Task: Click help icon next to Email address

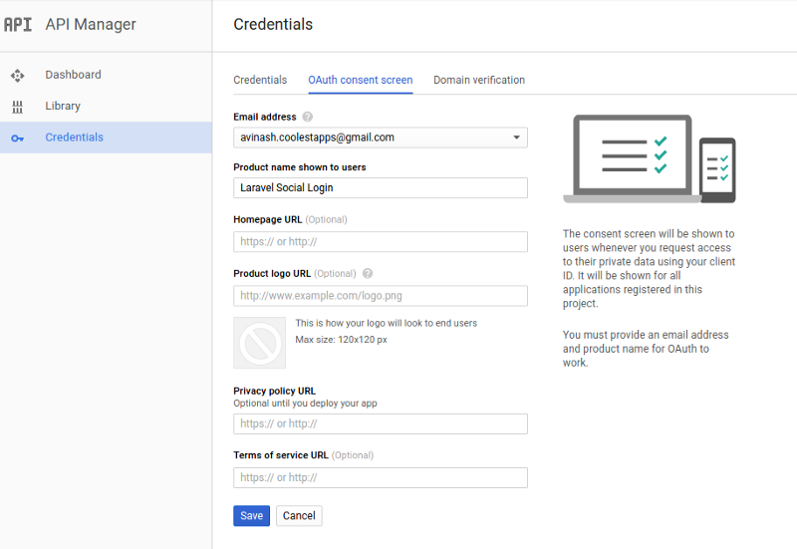Action: tap(308, 118)
